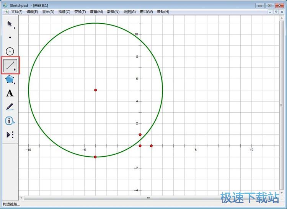Select the Segment straightedge tool
The height and width of the screenshot is (209, 287).
point(10,65)
